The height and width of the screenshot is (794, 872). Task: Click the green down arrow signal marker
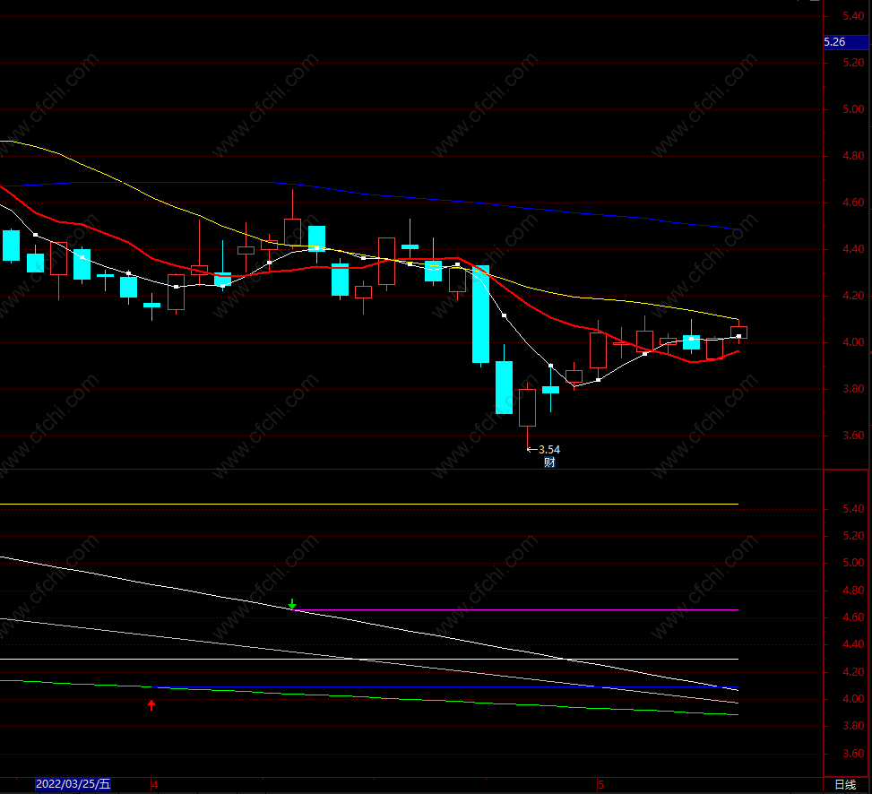(292, 604)
